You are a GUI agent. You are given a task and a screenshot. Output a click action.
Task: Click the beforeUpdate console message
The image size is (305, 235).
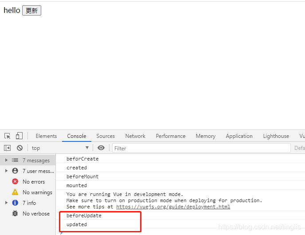click(84, 215)
